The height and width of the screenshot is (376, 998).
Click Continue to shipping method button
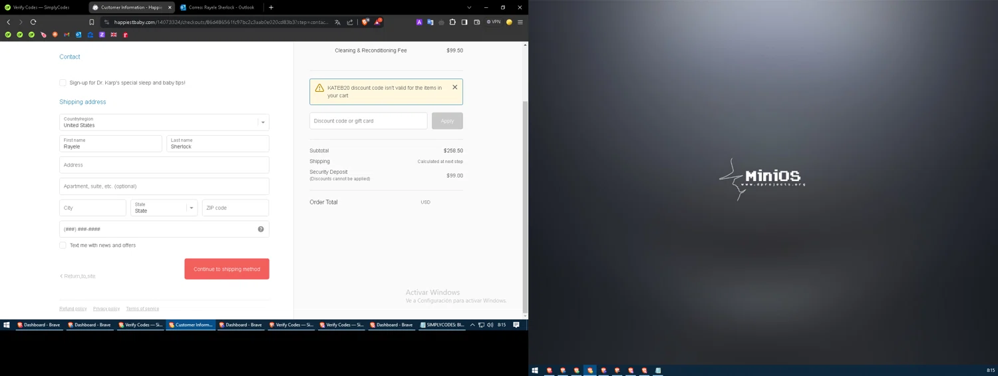(x=227, y=269)
